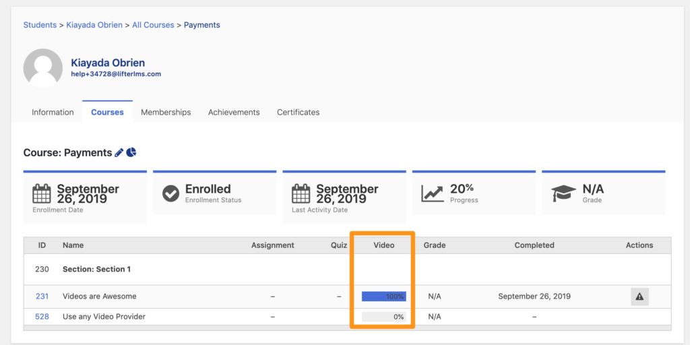
Task: Open the Memberships tab
Action: point(166,113)
